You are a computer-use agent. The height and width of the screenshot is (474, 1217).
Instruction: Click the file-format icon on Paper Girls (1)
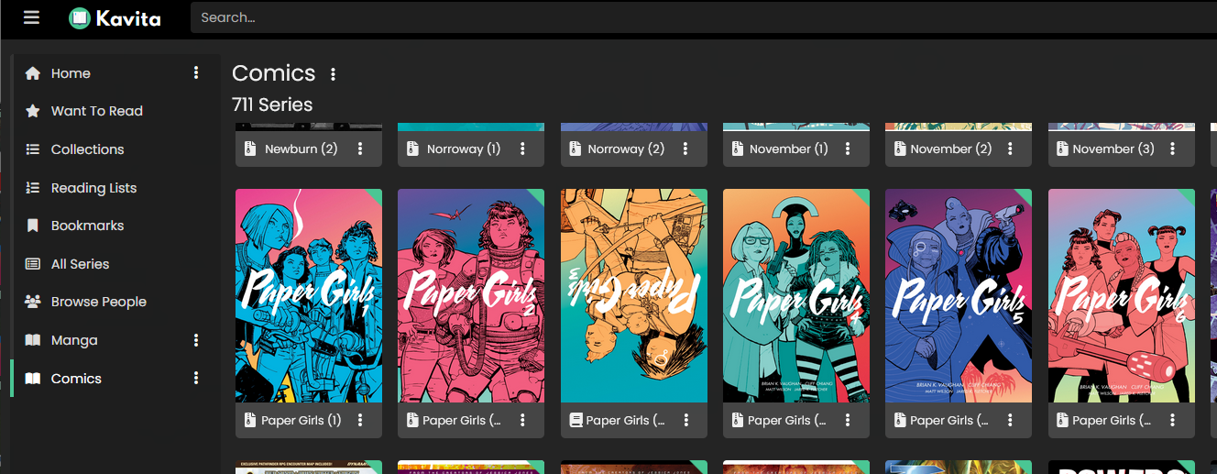click(250, 420)
